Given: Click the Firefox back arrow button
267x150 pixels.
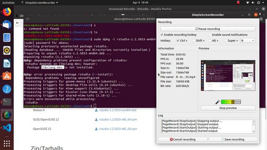Looking at the screenshot, I should pos(18,23).
